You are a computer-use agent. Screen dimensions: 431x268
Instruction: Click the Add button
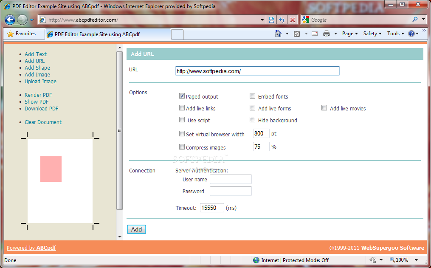point(136,229)
